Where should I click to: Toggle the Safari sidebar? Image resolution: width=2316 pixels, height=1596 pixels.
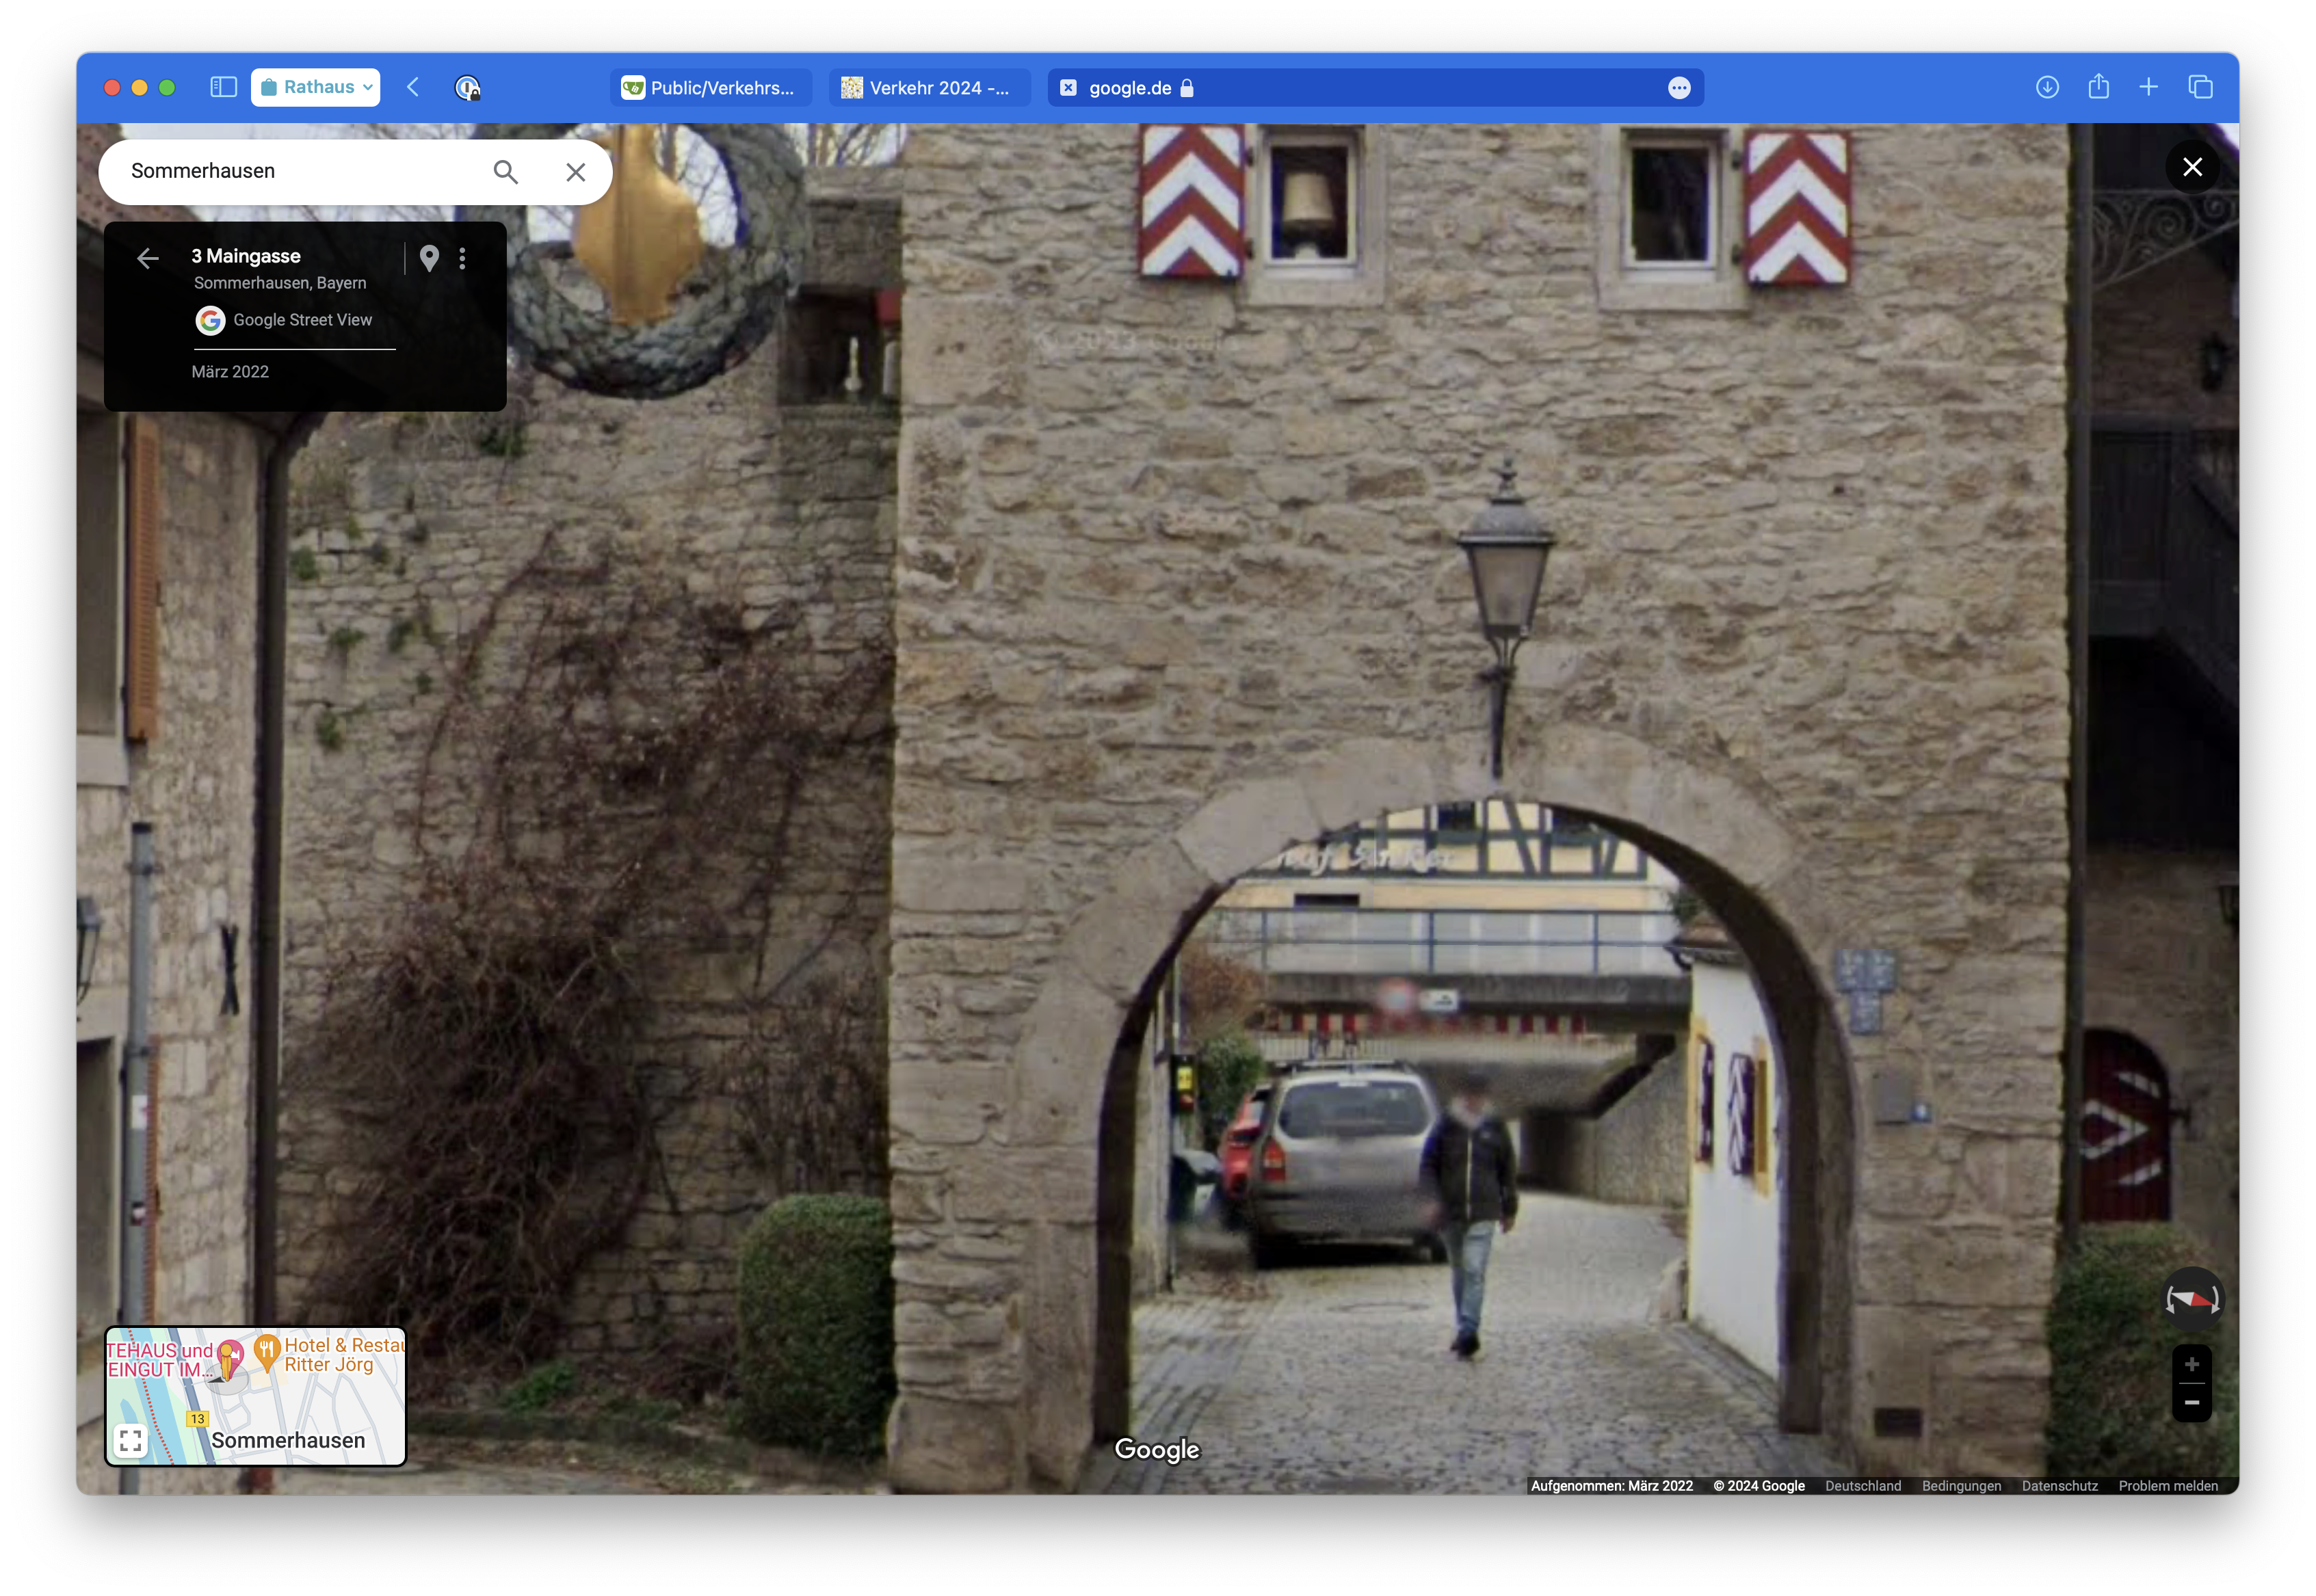(223, 87)
